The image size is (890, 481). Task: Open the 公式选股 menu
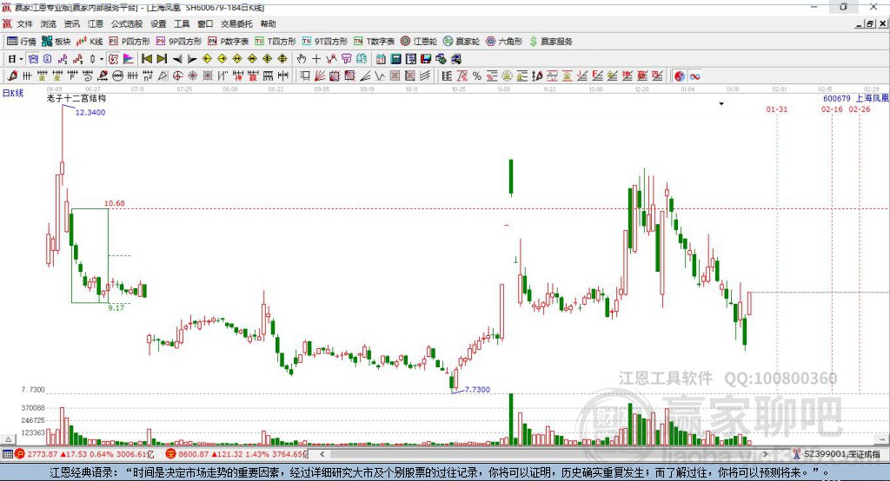tap(127, 23)
